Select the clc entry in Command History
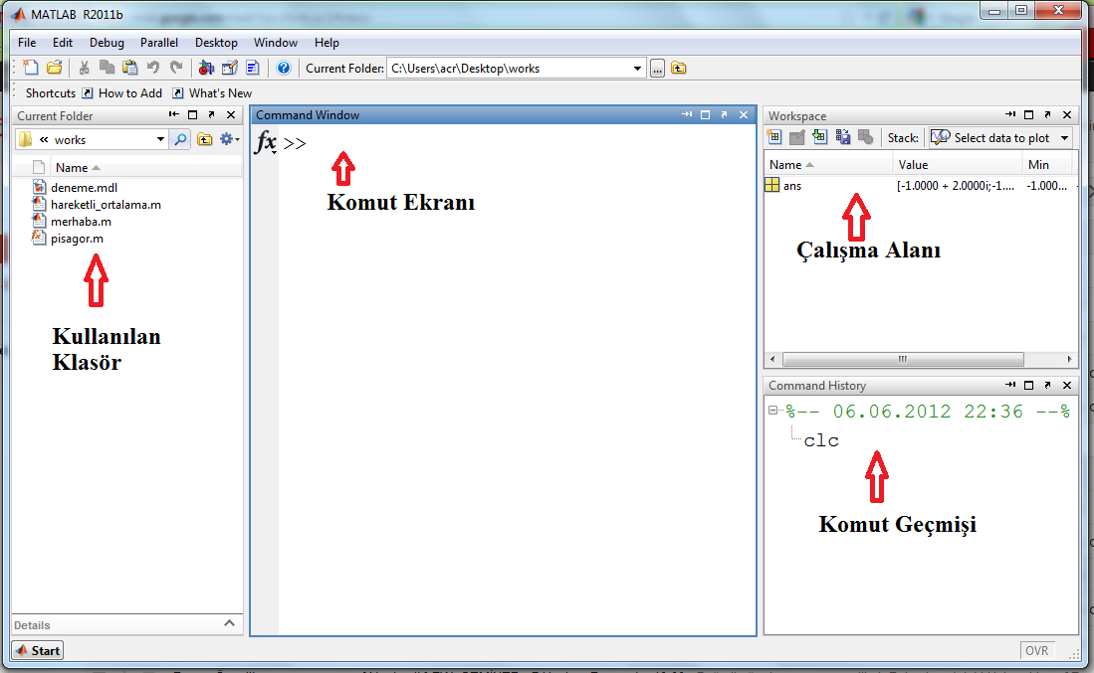The image size is (1094, 673). click(x=821, y=440)
